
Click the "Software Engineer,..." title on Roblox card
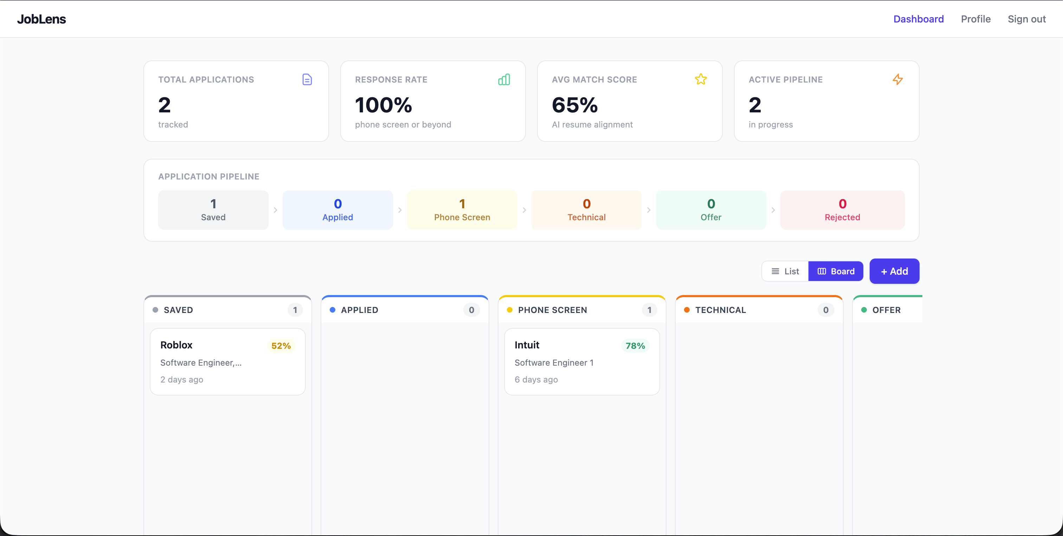click(201, 363)
